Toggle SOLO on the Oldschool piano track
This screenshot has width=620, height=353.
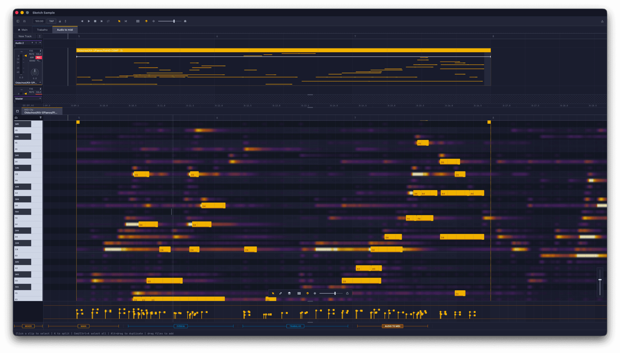point(39,54)
